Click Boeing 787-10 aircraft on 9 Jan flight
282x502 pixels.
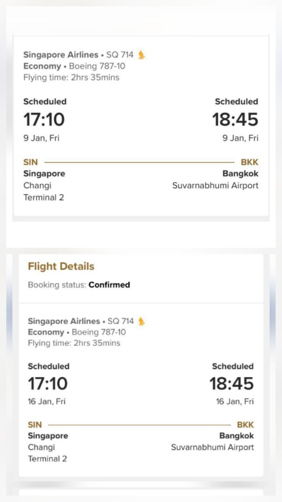pos(97,66)
